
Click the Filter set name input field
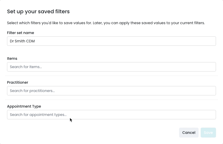(111, 41)
